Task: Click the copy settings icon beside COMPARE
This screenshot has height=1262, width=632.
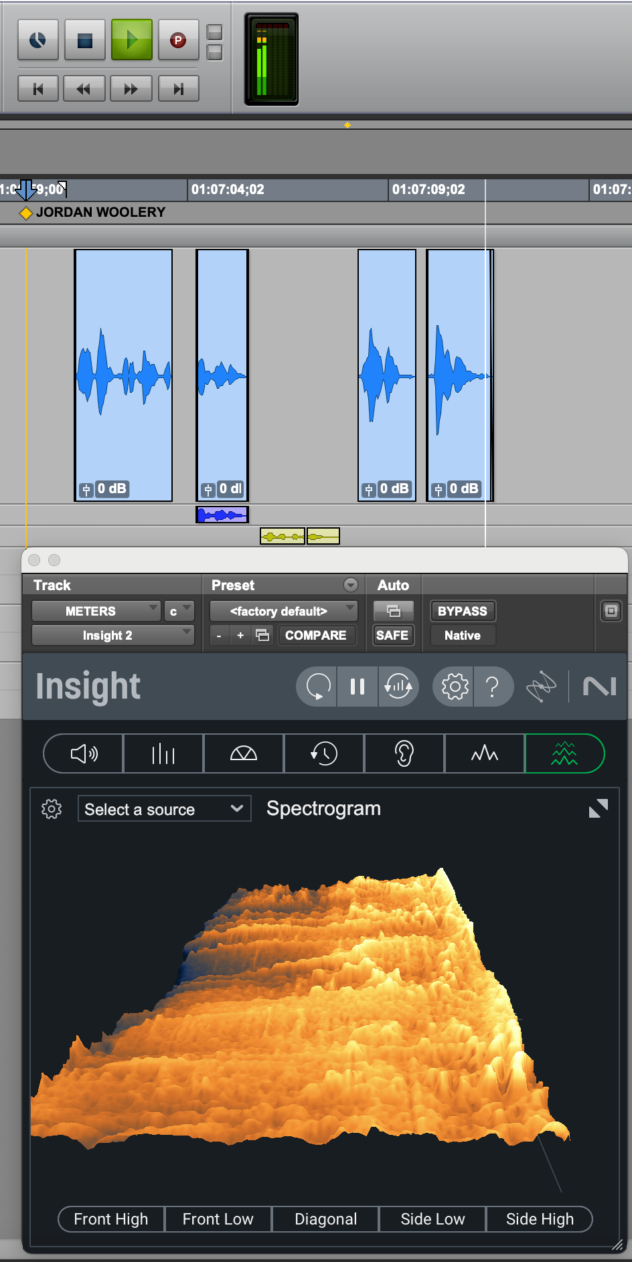Action: coord(262,635)
